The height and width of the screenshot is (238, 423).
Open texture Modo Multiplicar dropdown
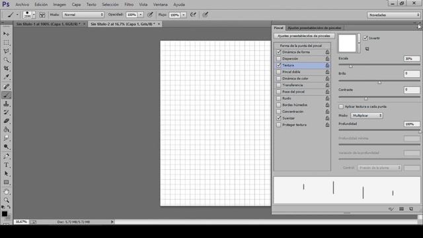pyautogui.click(x=367, y=116)
